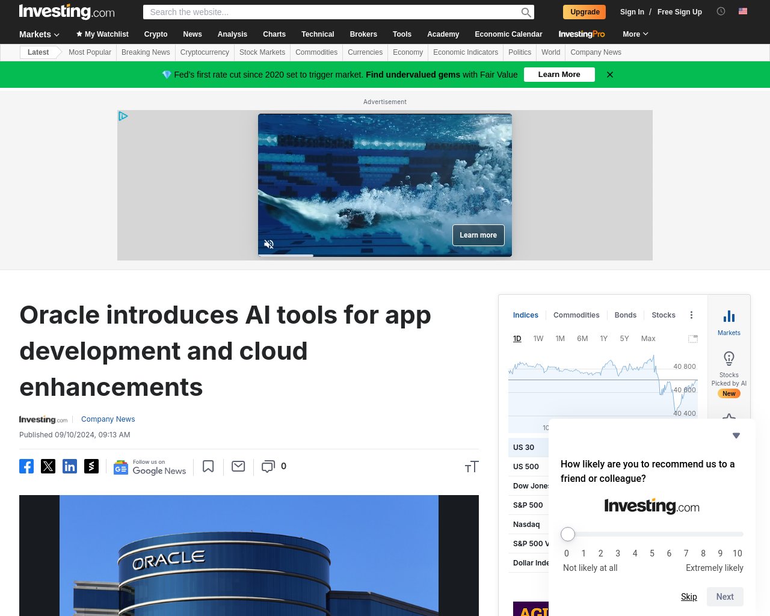The image size is (770, 616).
Task: Open the Analysis menu item
Action: click(232, 34)
